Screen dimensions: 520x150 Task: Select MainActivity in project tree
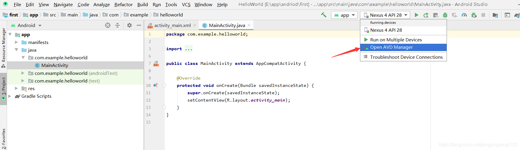[55, 65]
